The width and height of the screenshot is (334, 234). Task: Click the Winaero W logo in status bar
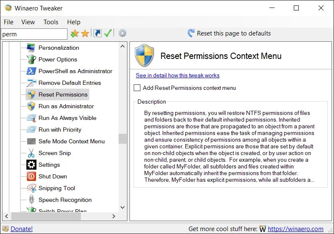coord(263,229)
